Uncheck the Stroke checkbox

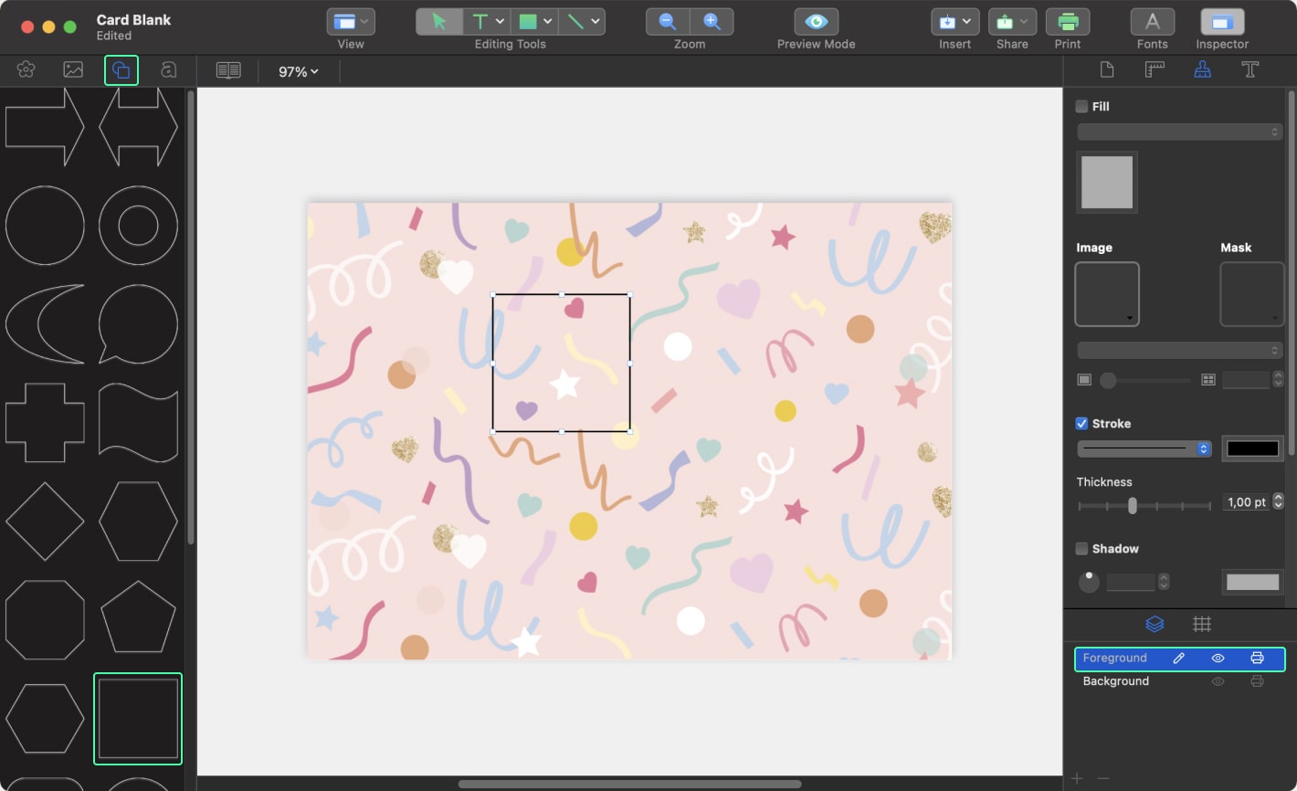(1082, 424)
